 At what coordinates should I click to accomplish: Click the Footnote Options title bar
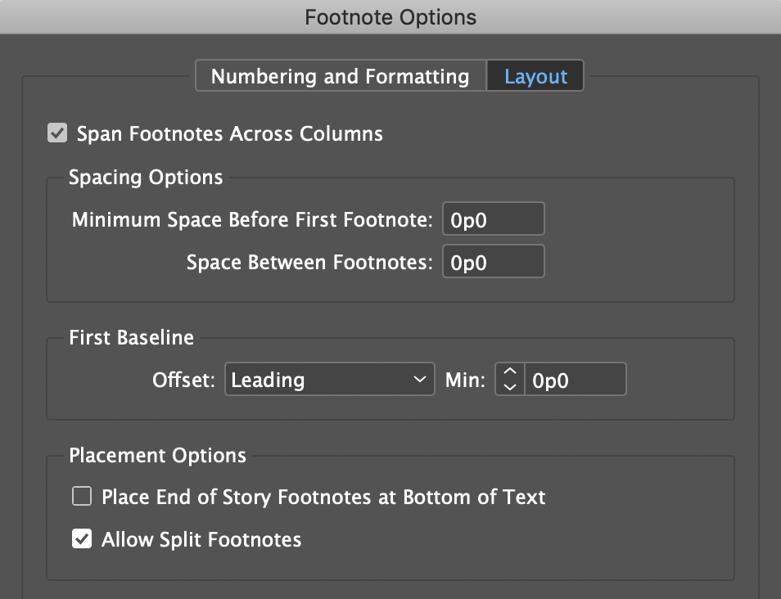390,16
